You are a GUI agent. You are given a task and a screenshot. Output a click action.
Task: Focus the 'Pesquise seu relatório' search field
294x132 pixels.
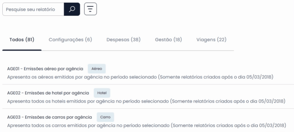tap(33, 9)
